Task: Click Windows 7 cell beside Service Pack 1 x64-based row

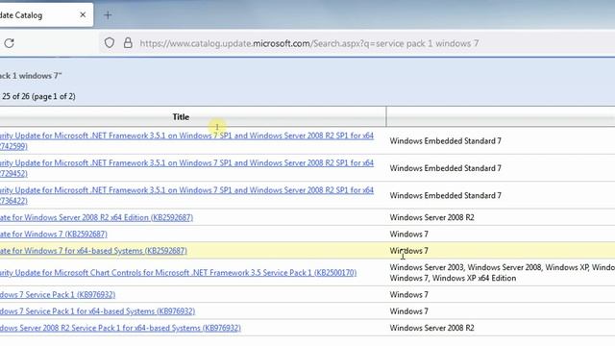Action: click(408, 311)
